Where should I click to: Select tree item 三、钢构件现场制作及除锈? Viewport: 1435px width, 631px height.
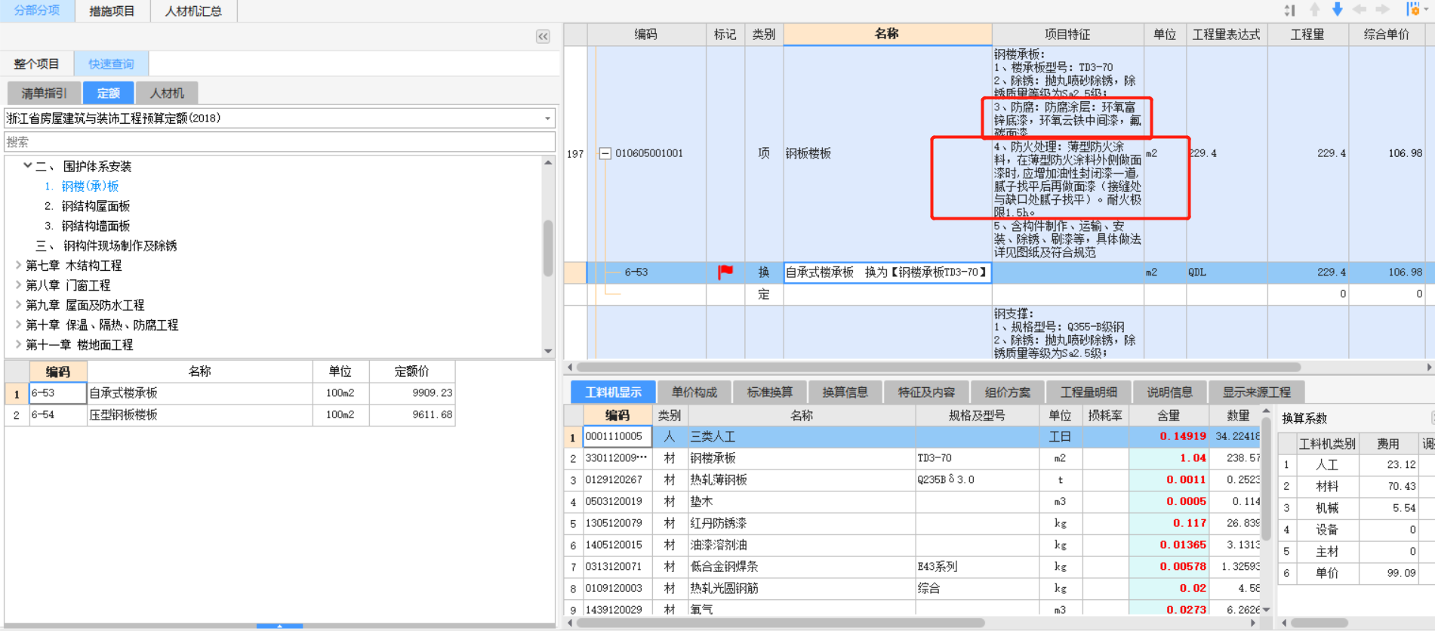[106, 245]
